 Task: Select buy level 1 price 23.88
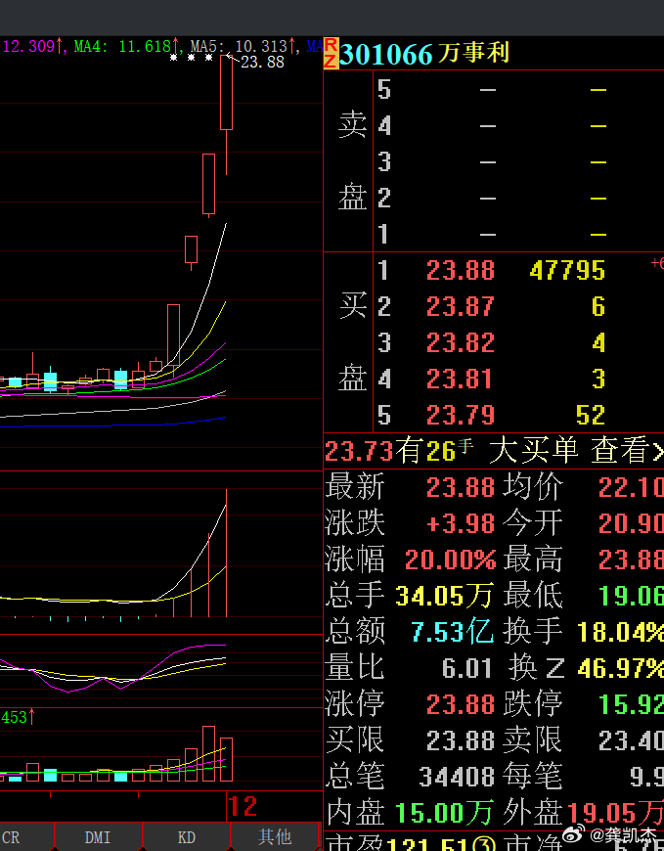[x=461, y=270]
